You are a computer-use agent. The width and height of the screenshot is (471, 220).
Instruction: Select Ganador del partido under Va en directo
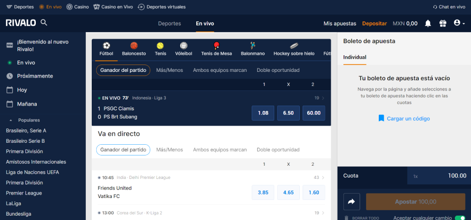click(123, 150)
